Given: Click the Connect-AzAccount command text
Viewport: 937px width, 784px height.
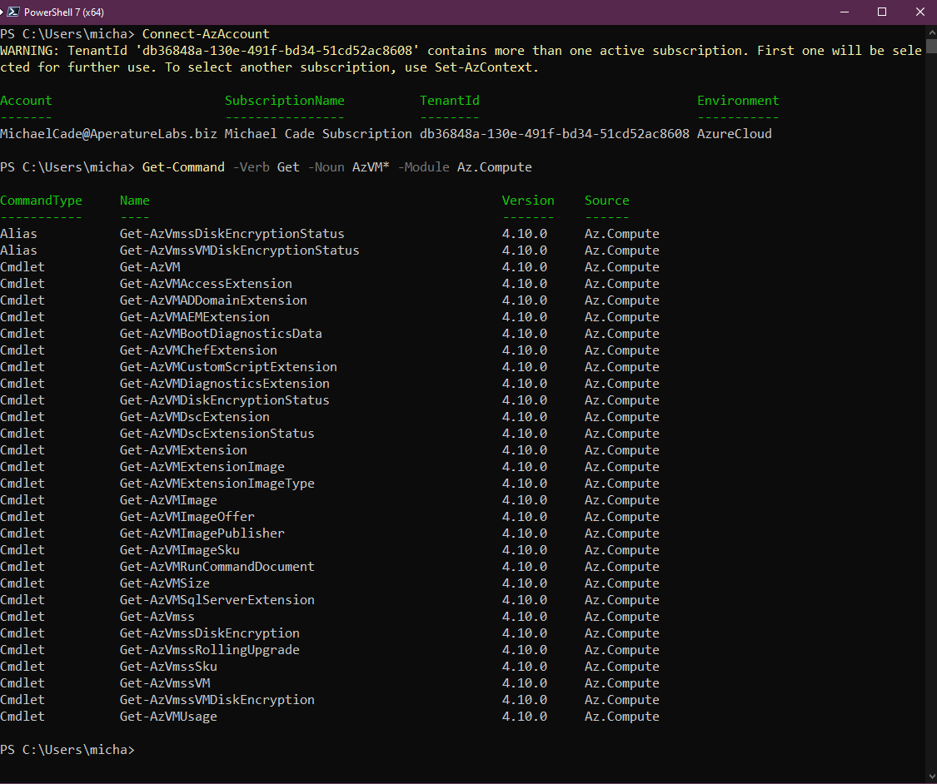Looking at the screenshot, I should pos(205,33).
